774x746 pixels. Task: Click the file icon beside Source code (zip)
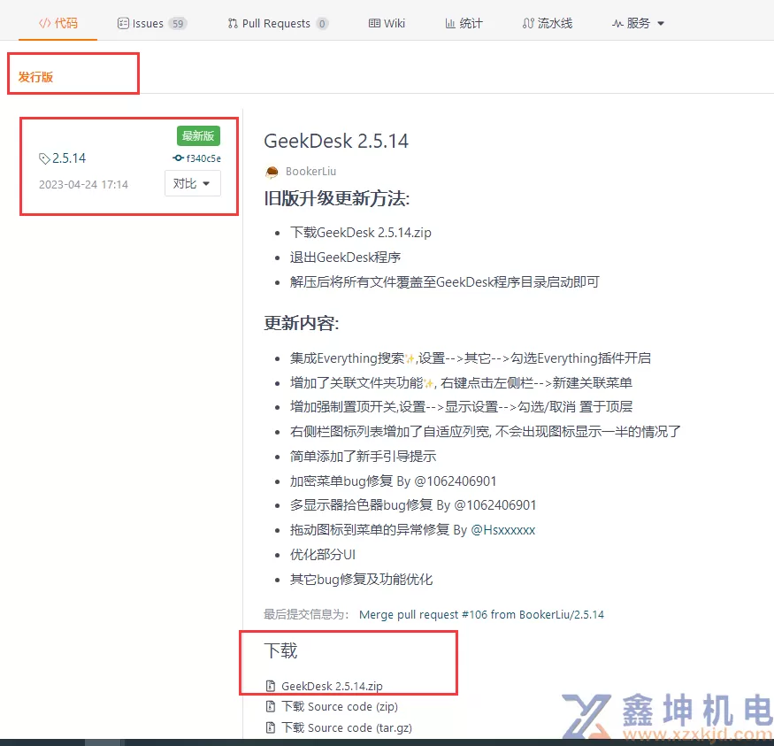[x=271, y=706]
